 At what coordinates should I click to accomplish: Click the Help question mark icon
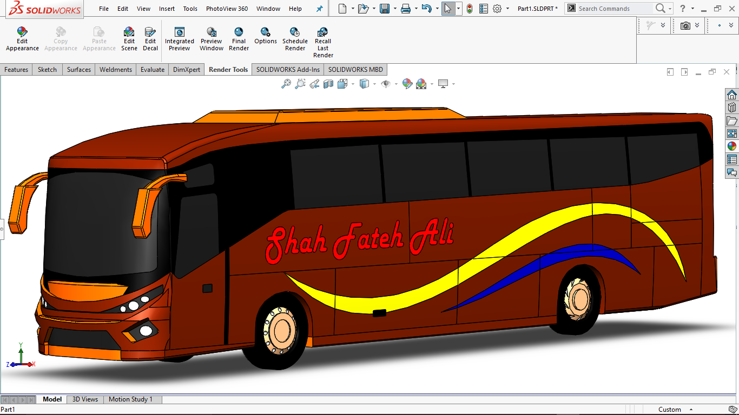tap(683, 9)
